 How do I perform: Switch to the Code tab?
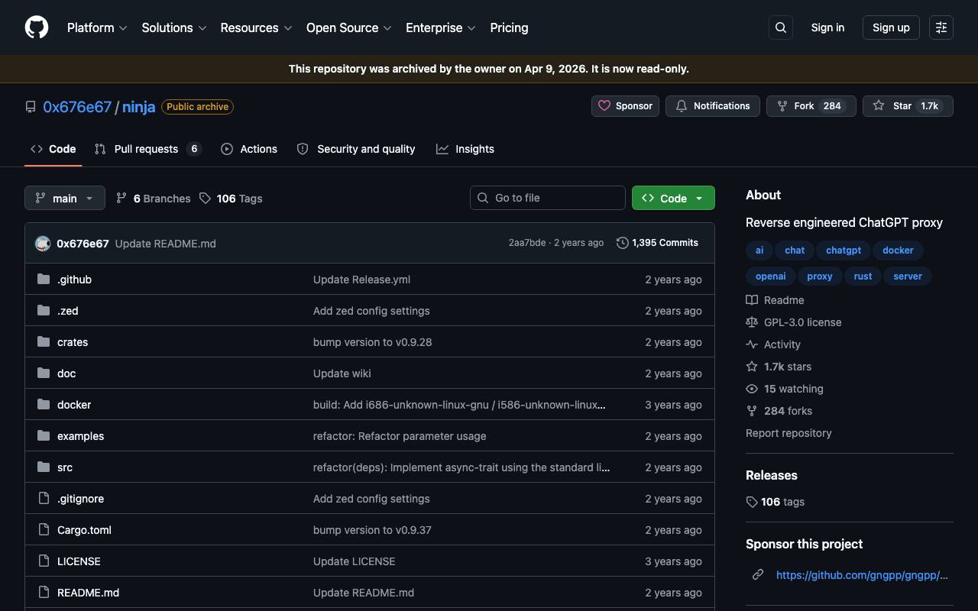(53, 149)
